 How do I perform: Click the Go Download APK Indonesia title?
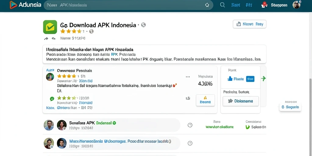pos(98,25)
